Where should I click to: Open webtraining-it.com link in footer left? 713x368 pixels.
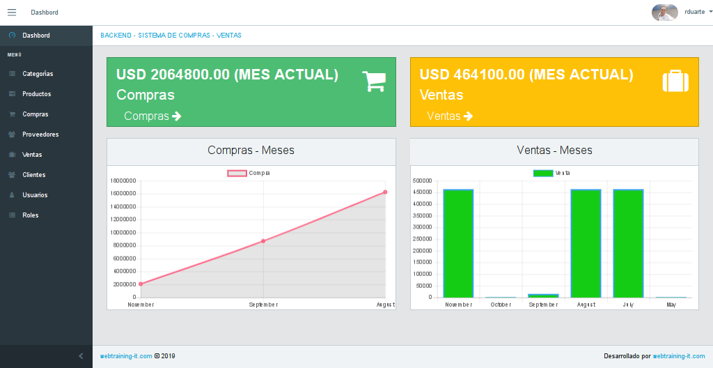(126, 356)
